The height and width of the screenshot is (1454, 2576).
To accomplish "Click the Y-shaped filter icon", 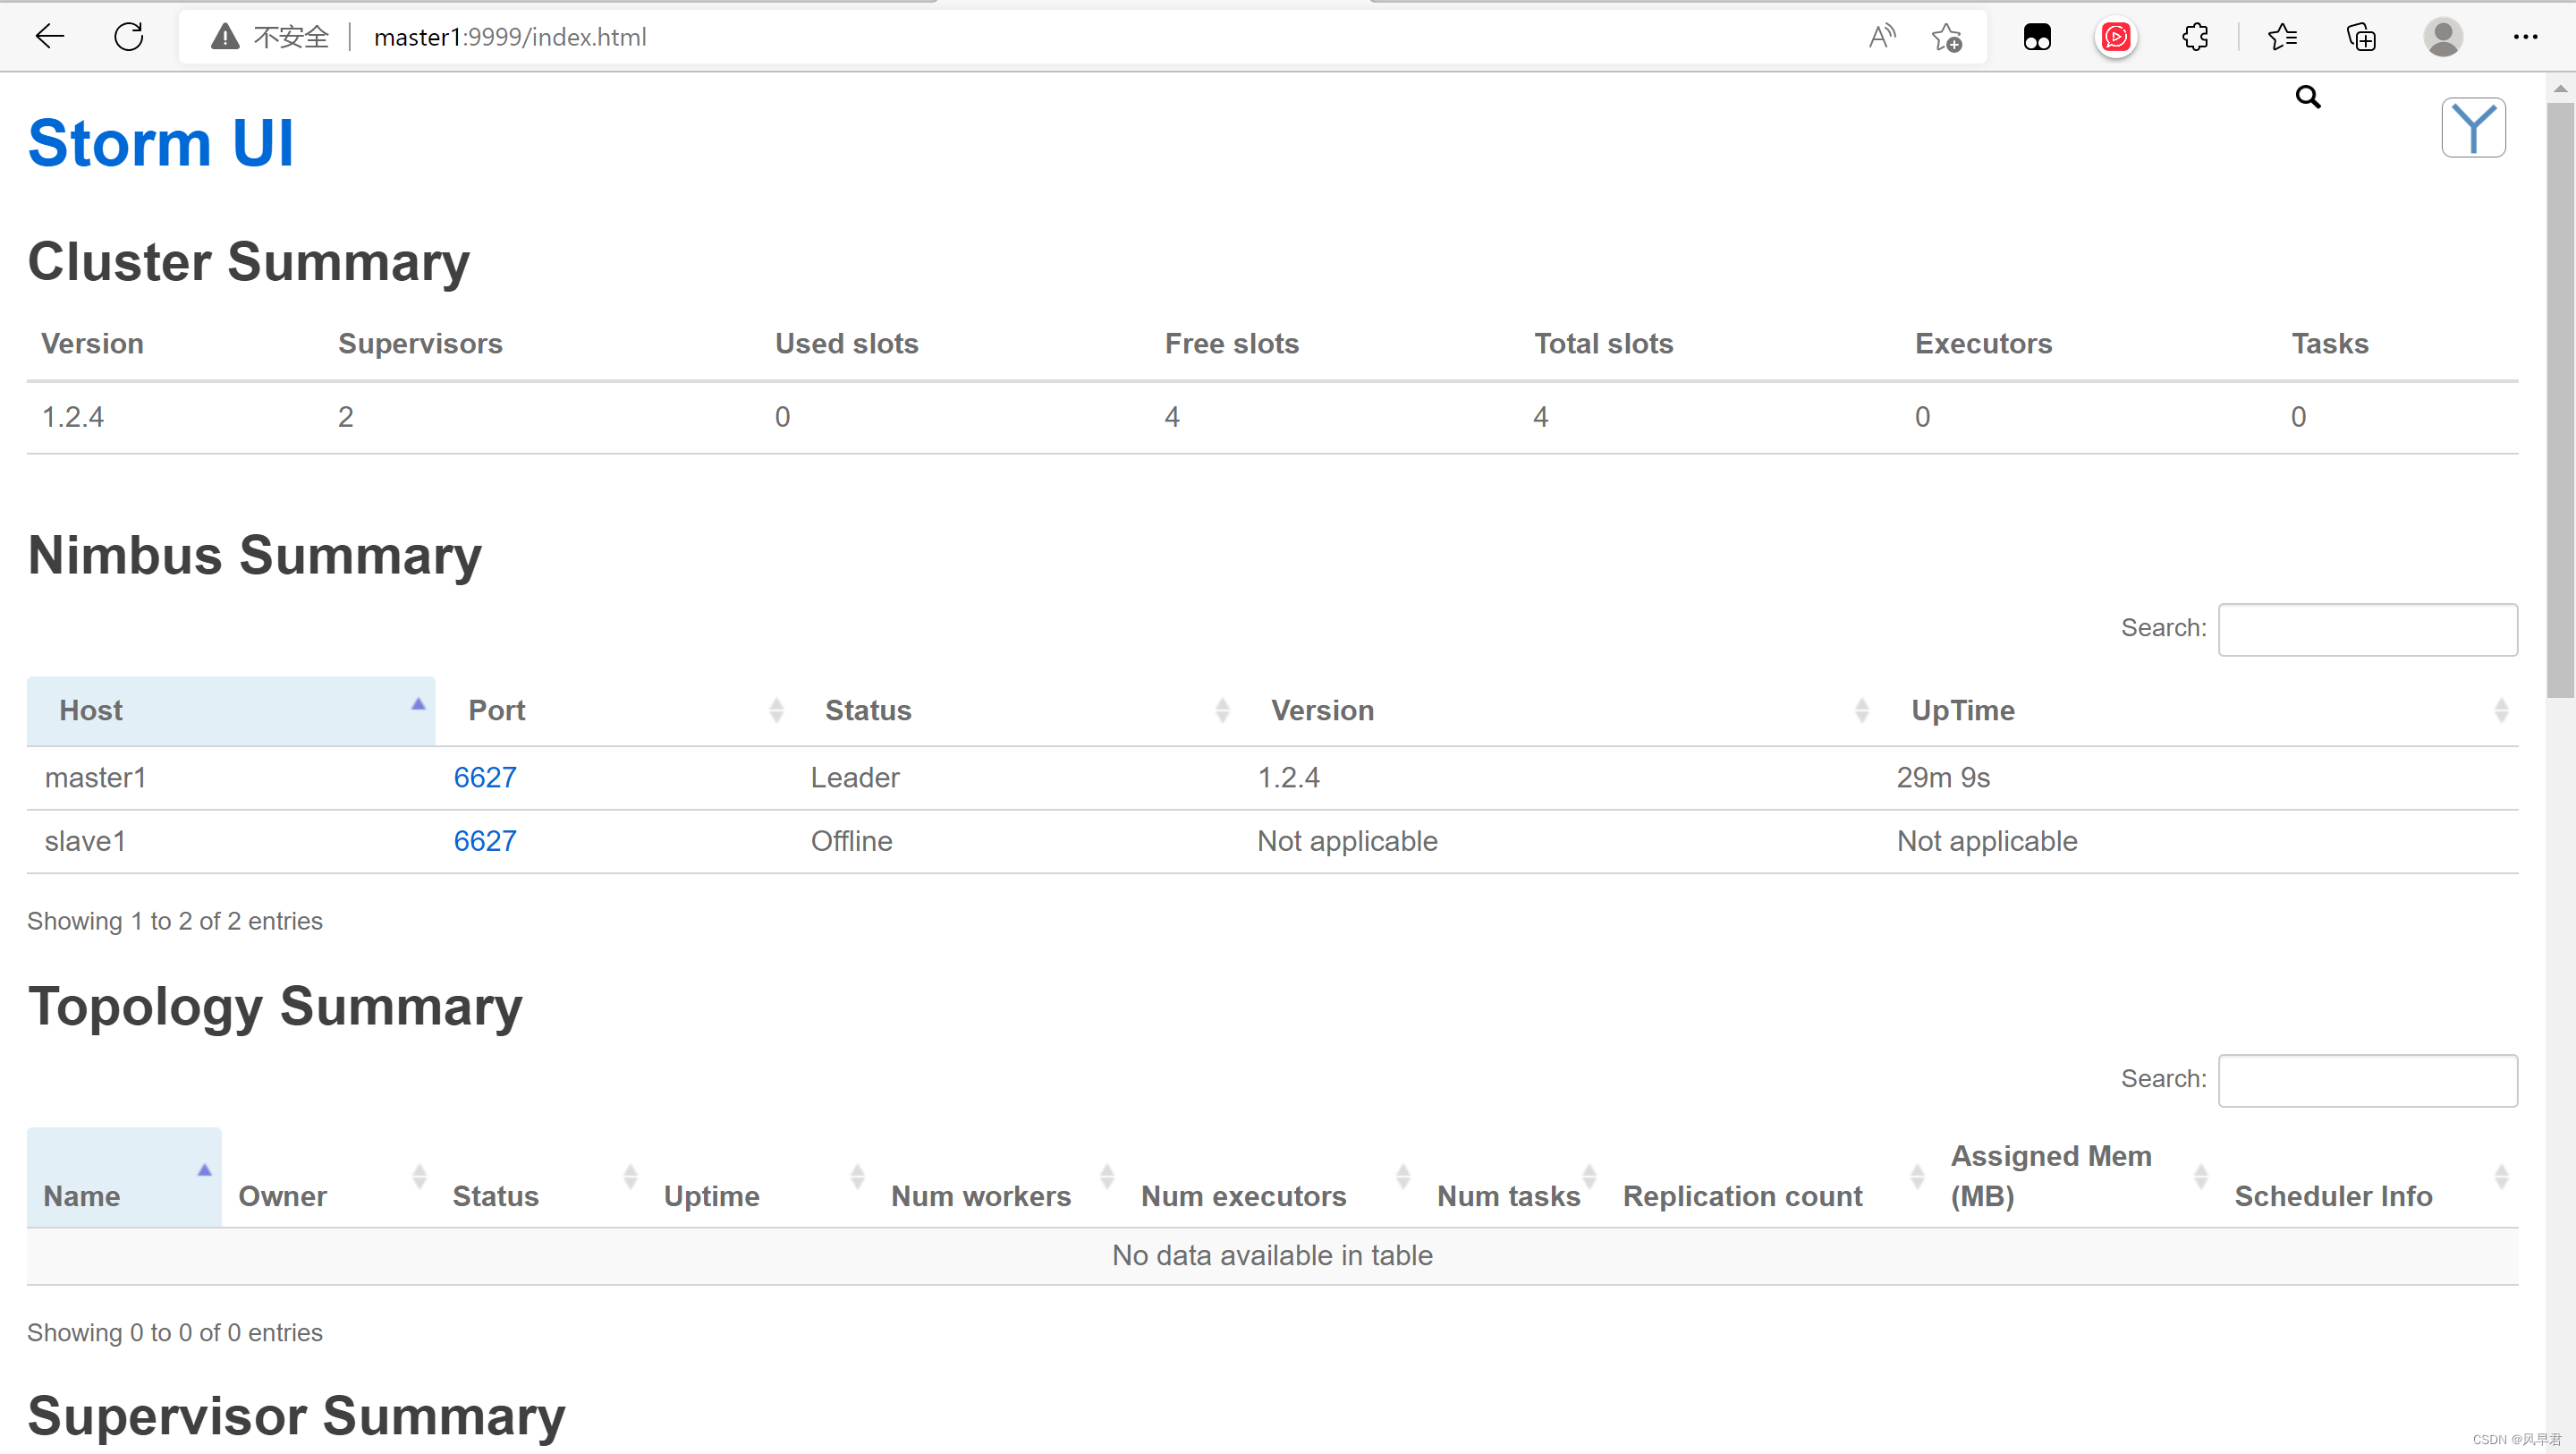I will pyautogui.click(x=2472, y=127).
